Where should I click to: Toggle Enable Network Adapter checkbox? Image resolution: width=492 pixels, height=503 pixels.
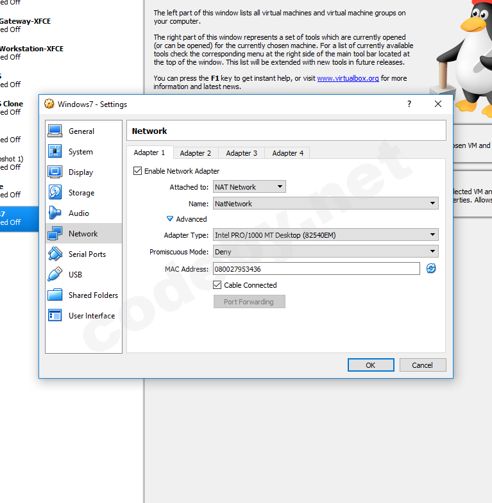[137, 171]
